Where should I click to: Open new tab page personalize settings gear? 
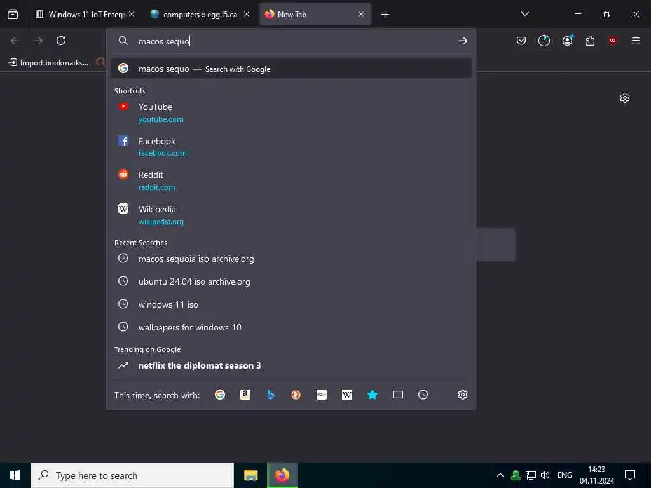point(625,98)
